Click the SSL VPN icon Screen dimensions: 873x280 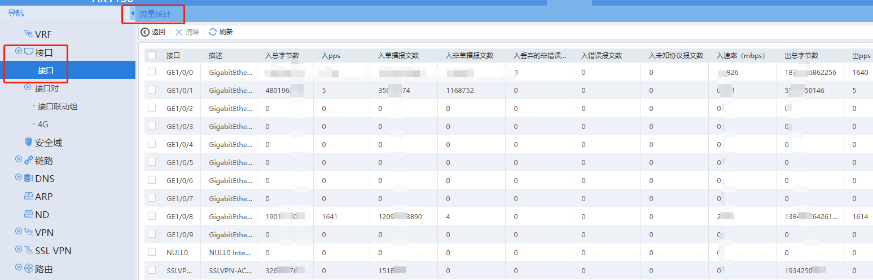point(29,250)
